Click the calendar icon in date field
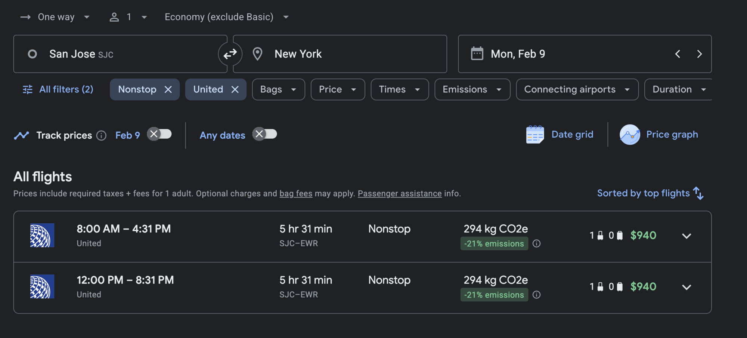747x338 pixels. point(477,54)
